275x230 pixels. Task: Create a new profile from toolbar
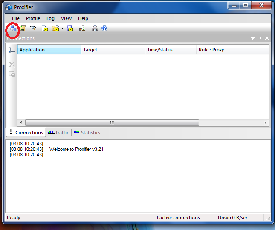point(45,28)
